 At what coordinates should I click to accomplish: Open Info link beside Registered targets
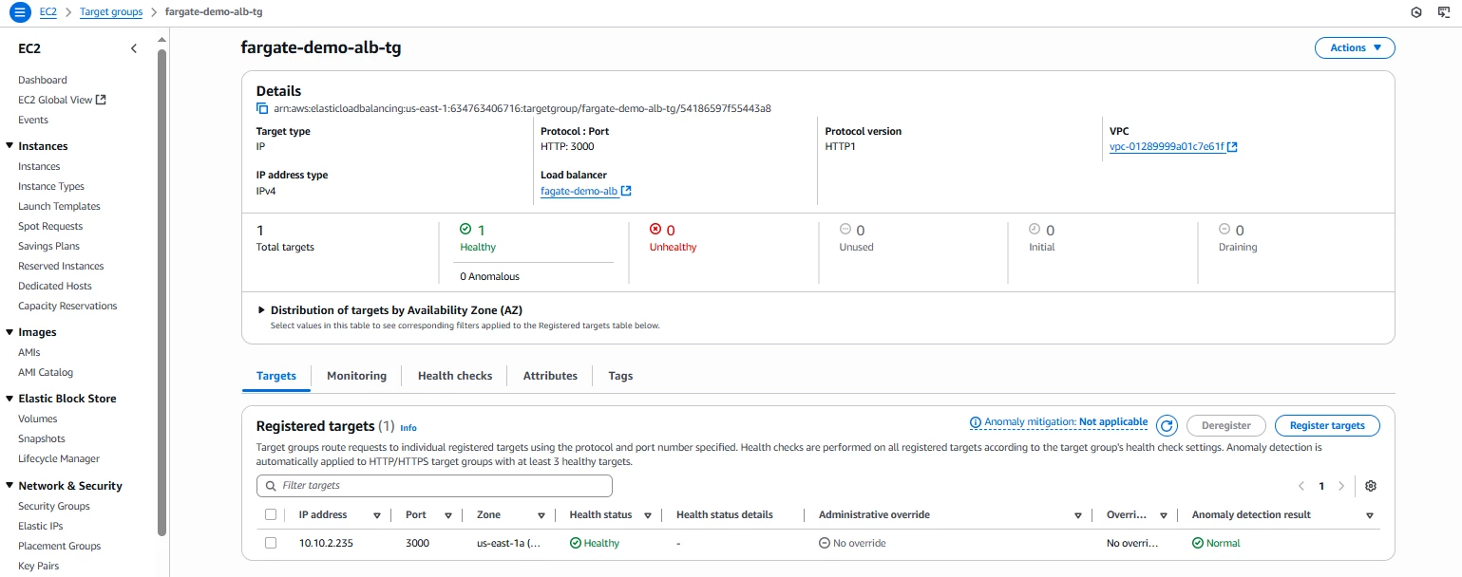coord(408,428)
